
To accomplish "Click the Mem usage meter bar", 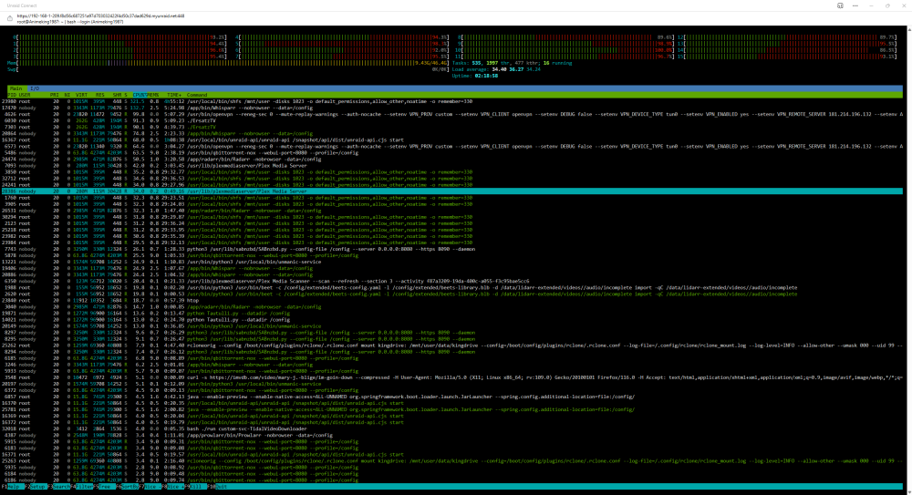I will click(x=227, y=63).
